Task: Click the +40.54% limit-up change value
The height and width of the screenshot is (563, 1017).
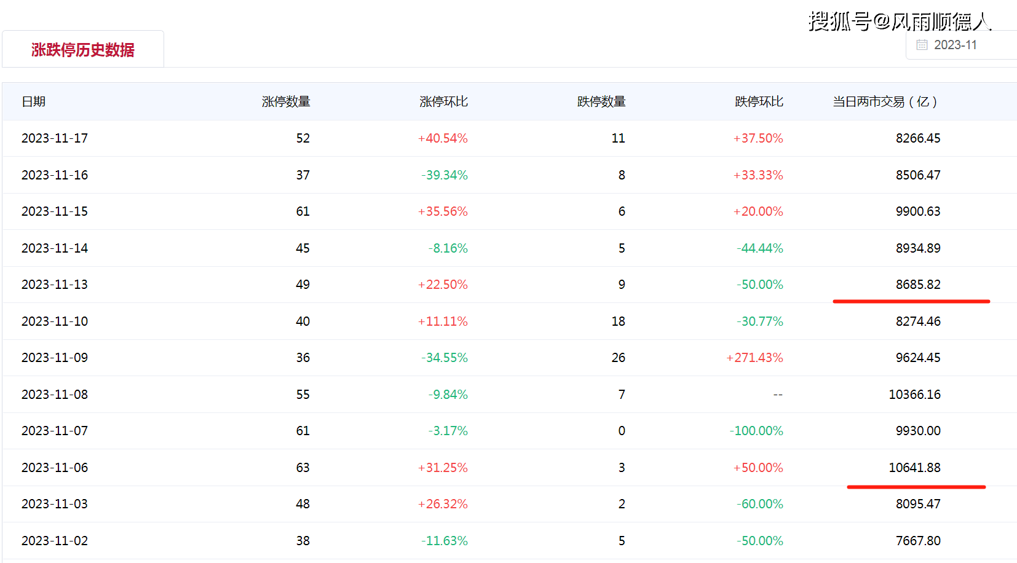Action: point(443,138)
